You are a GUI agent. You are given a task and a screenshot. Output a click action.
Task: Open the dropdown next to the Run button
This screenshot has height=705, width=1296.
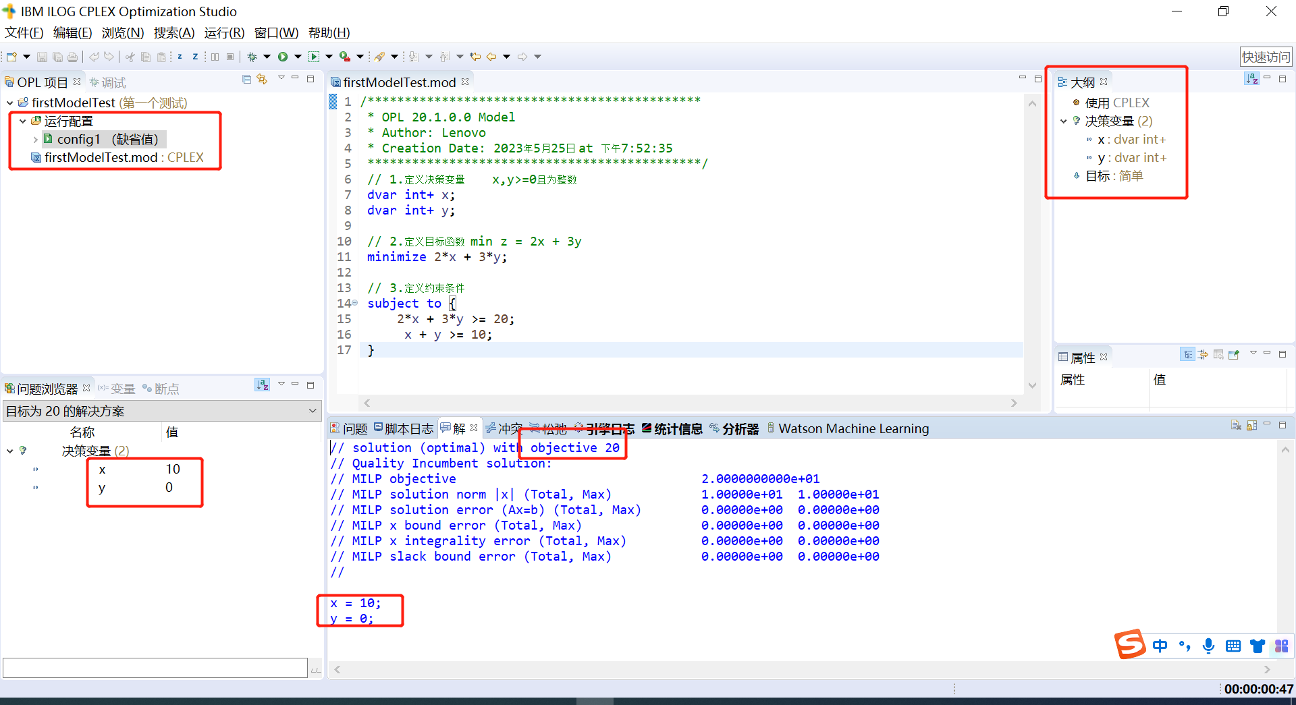click(x=298, y=57)
